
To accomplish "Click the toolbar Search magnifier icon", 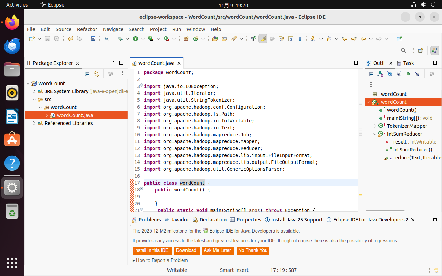I will tap(403, 50).
